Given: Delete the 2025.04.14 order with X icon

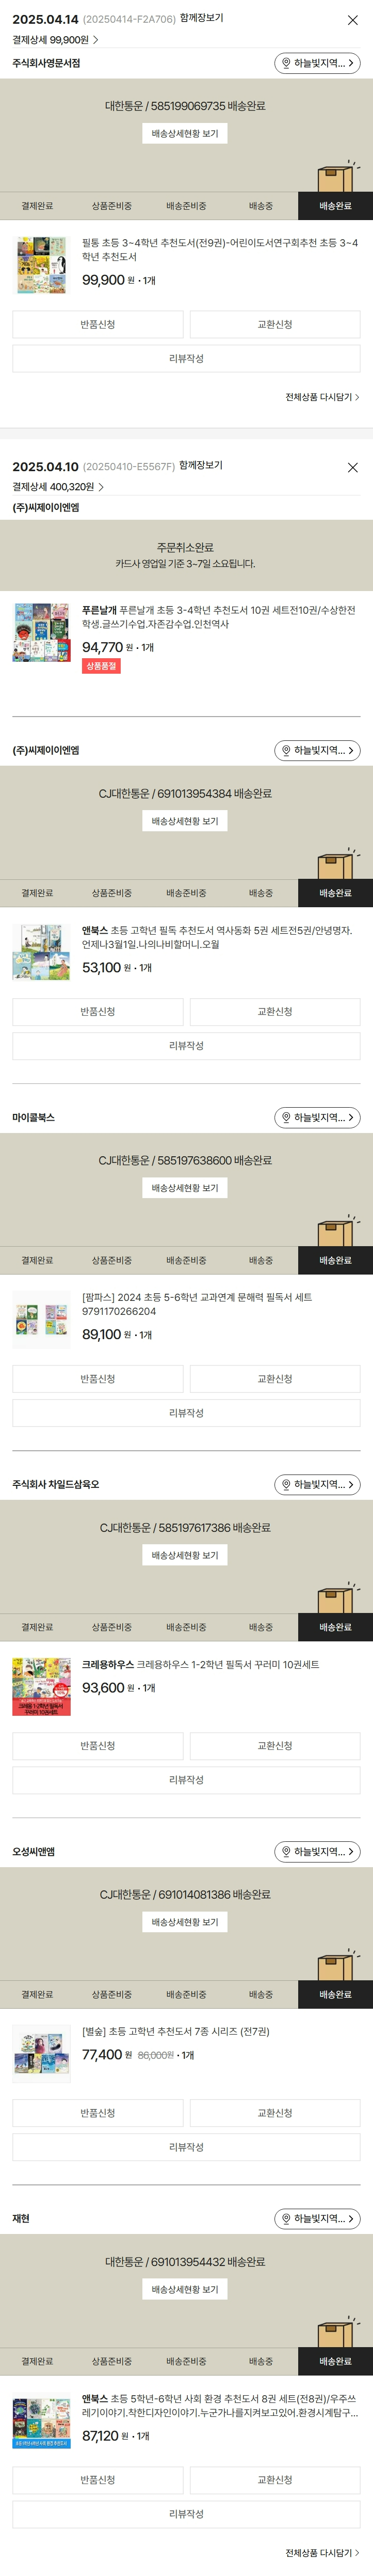Looking at the screenshot, I should [352, 20].
